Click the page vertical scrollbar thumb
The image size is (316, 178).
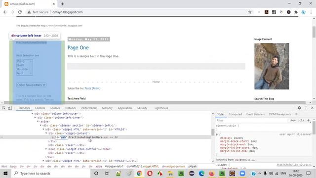point(314,32)
